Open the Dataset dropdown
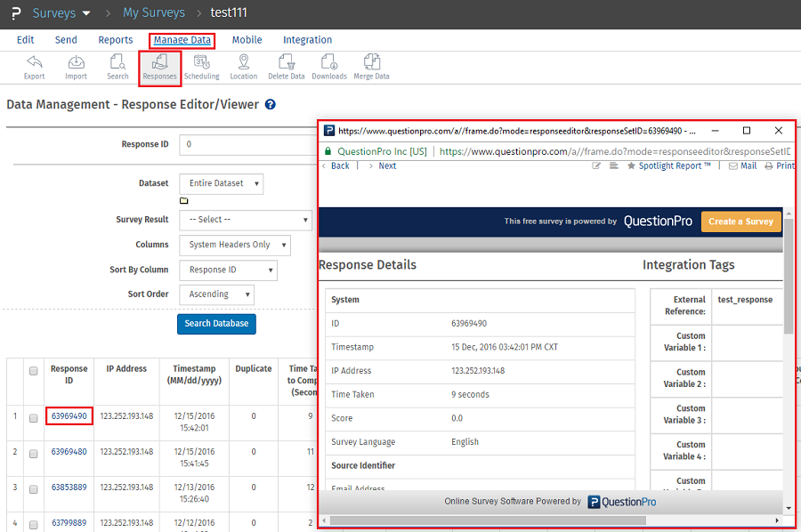 (x=221, y=184)
